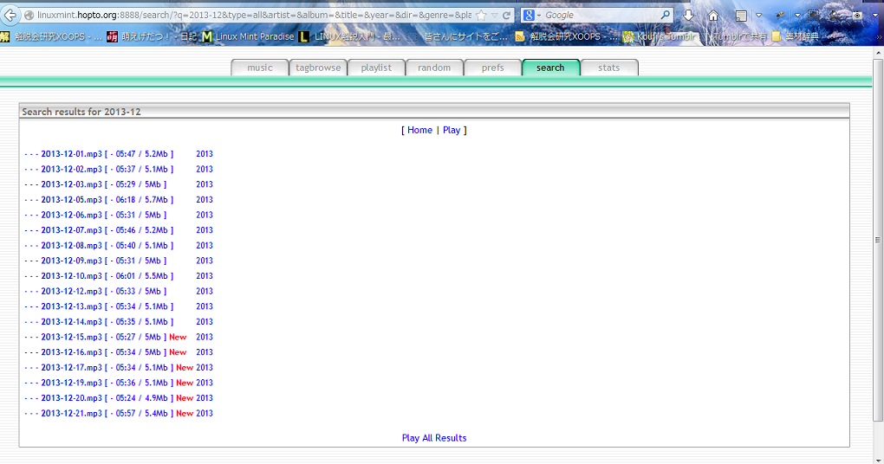Viewport: 884px width, 464px height.
Task: Click the magnifier search icon in Google box
Action: [666, 15]
